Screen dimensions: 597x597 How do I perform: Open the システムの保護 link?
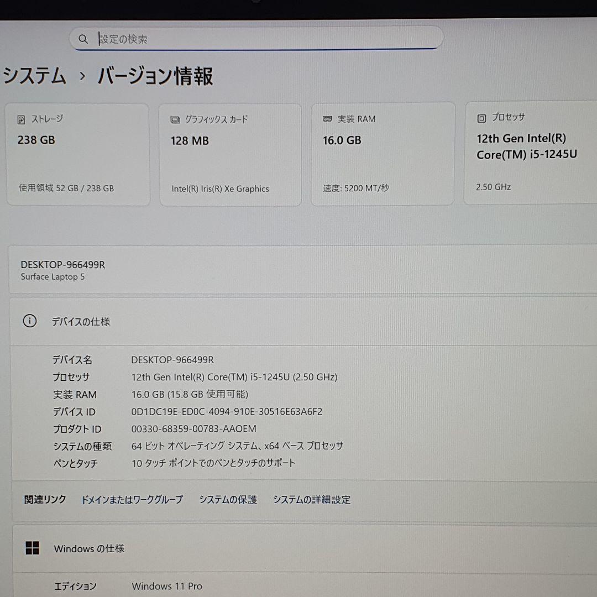227,499
